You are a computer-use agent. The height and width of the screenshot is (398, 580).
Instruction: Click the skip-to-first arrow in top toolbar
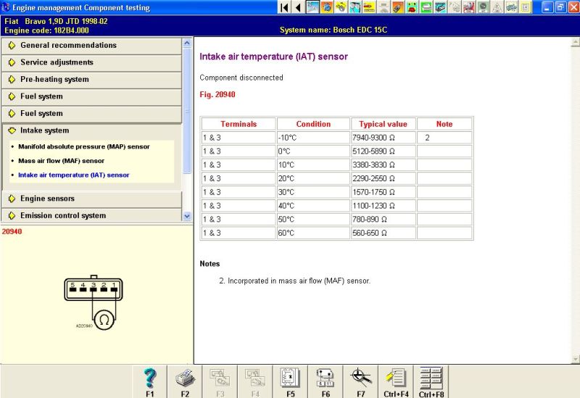tap(284, 7)
